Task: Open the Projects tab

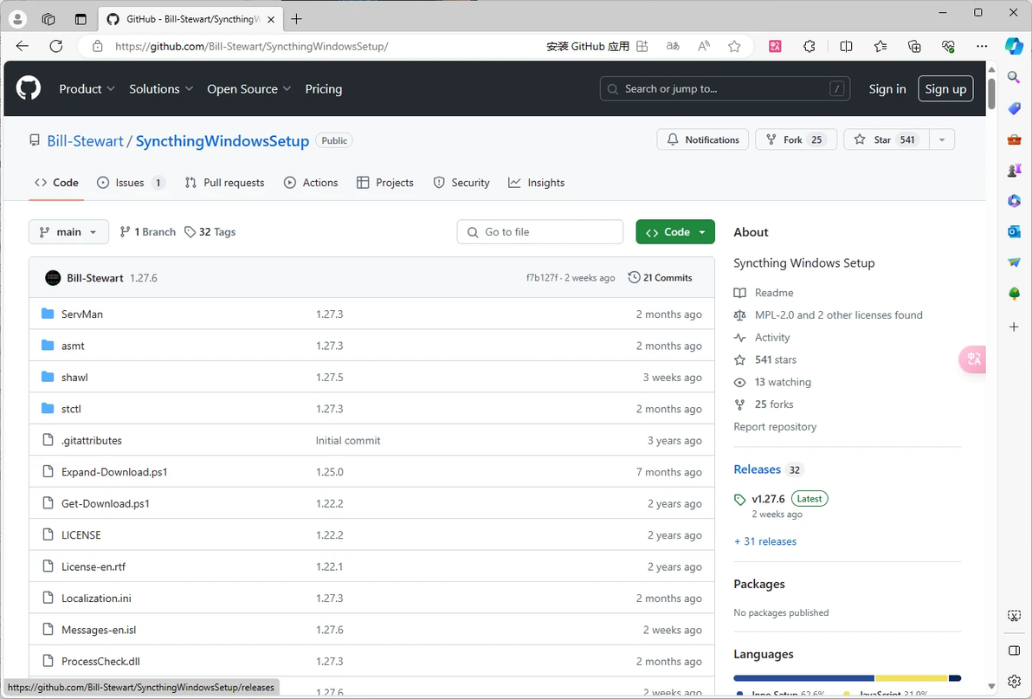Action: (x=385, y=183)
